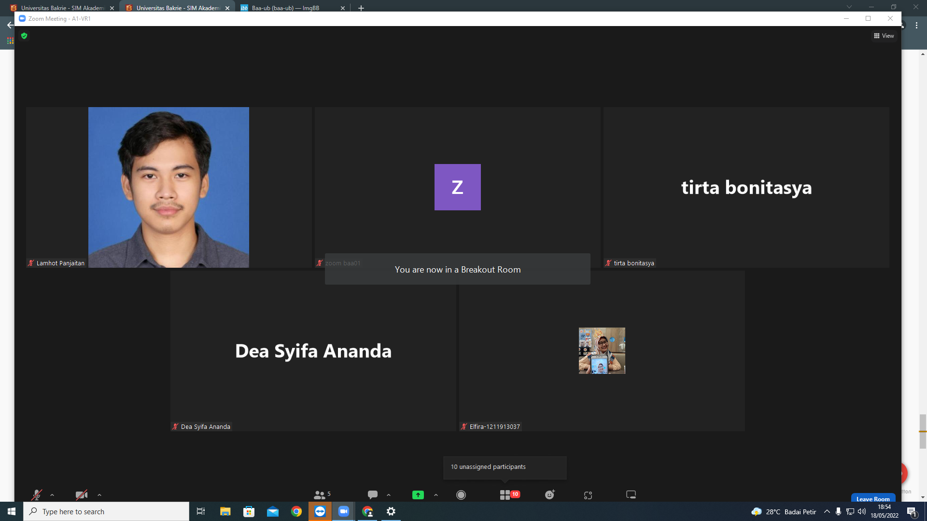Start video with the camera button
Image resolution: width=927 pixels, height=521 pixels.
pyautogui.click(x=82, y=495)
